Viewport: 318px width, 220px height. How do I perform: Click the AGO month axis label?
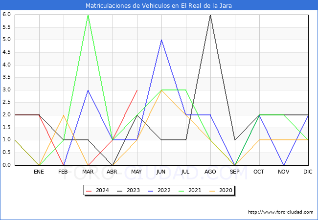pyautogui.click(x=210, y=172)
